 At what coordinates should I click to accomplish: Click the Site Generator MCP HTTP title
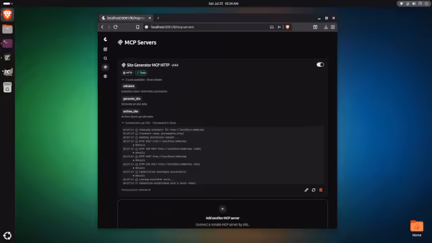tap(148, 65)
